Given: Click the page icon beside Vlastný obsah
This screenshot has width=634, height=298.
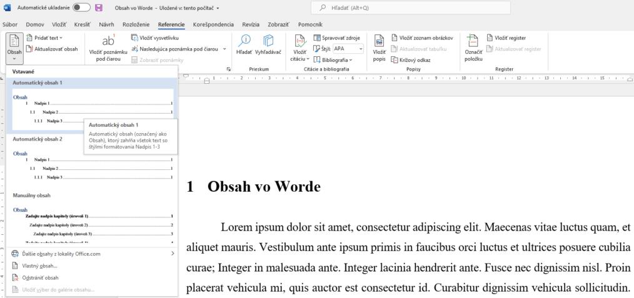Looking at the screenshot, I should point(15,266).
